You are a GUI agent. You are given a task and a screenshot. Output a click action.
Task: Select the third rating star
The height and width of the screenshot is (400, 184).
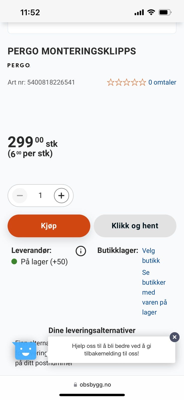[x=126, y=82]
